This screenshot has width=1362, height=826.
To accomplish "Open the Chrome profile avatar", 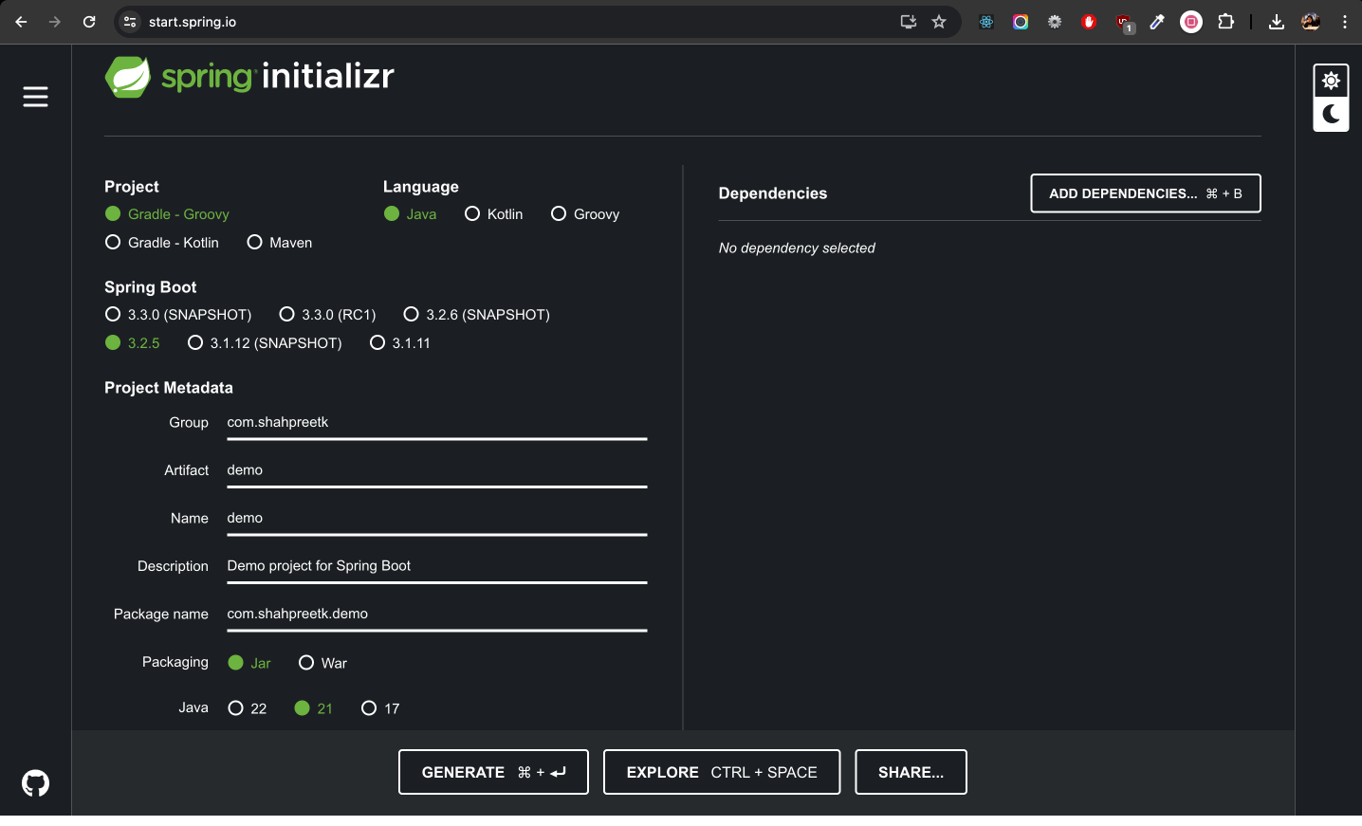I will coord(1311,22).
